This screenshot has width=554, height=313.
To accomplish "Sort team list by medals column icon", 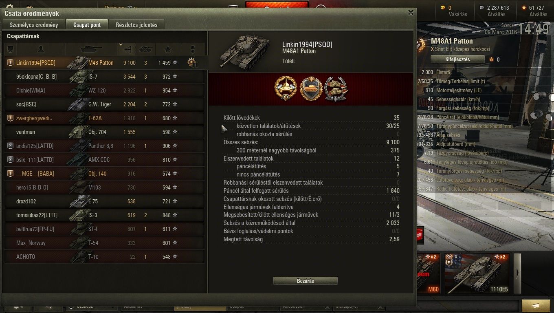I will [193, 49].
